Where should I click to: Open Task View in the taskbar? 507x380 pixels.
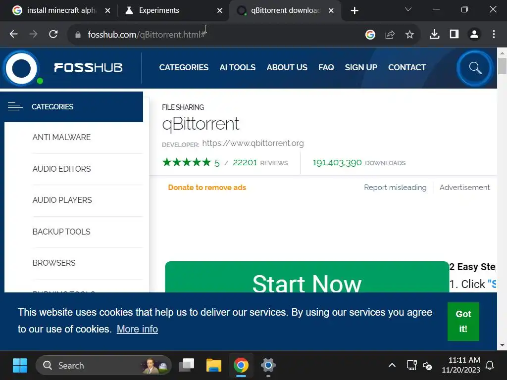(187, 366)
